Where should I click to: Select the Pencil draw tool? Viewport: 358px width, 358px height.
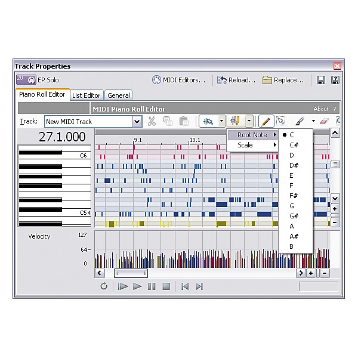point(266,121)
